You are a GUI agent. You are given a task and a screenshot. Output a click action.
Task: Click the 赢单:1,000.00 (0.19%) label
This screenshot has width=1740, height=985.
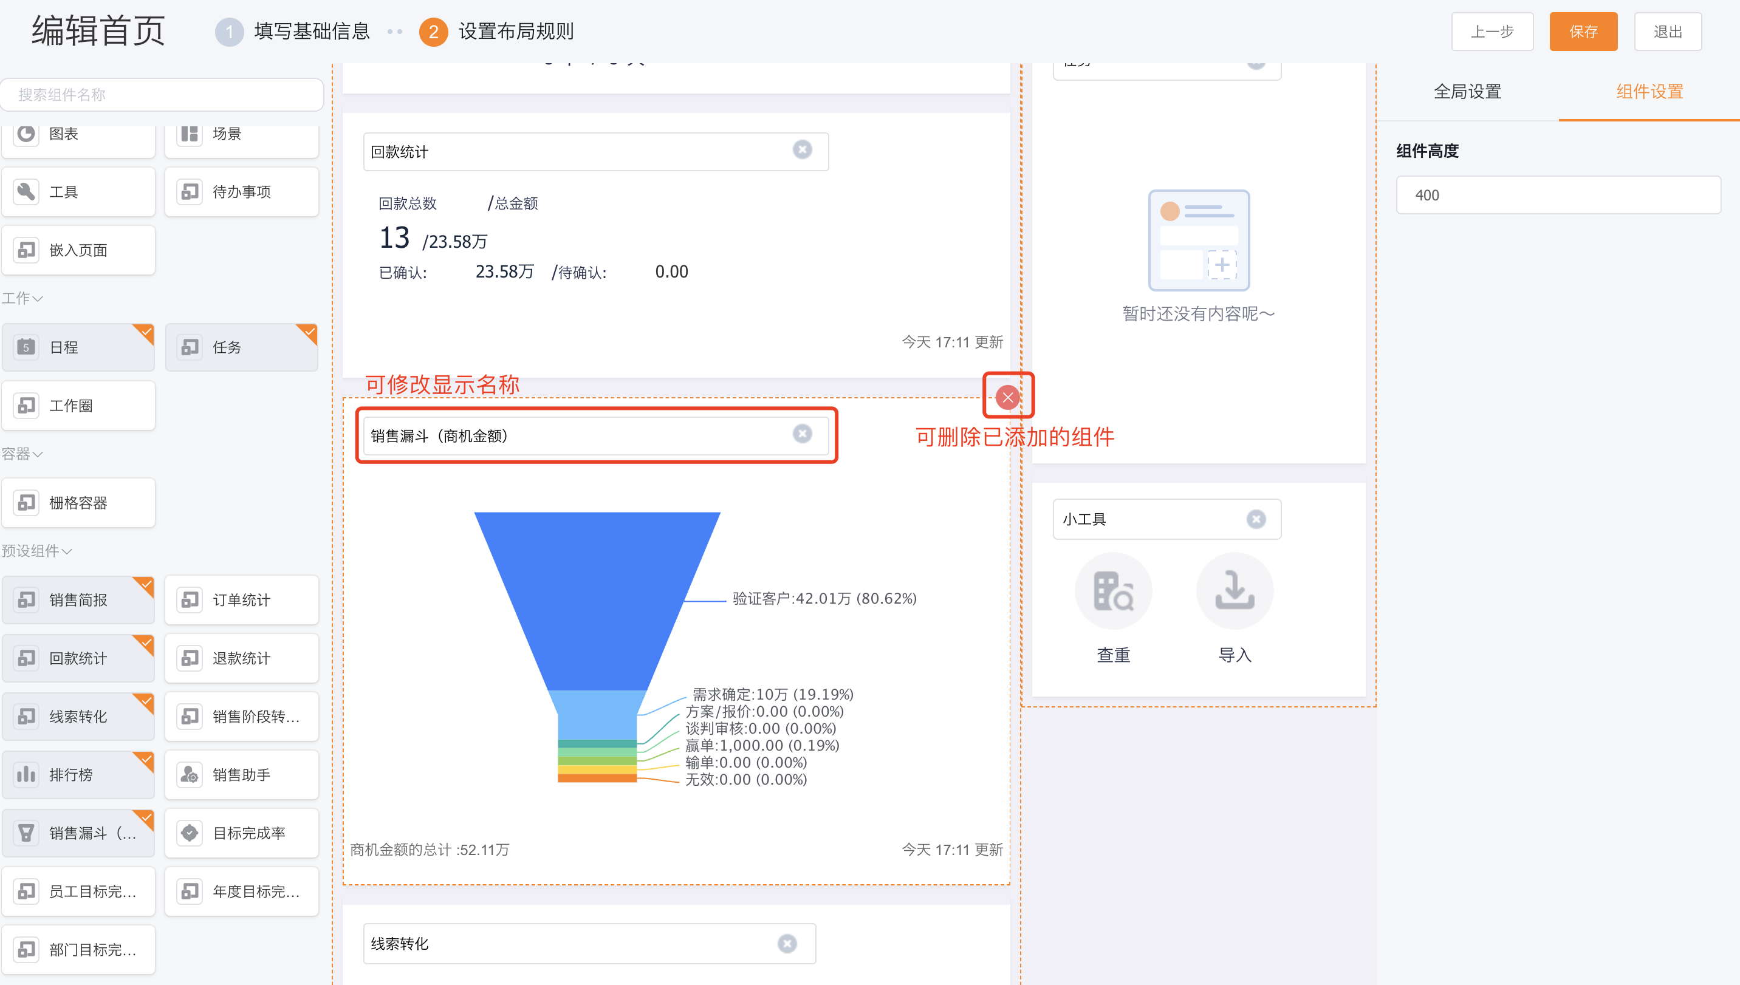coord(762,746)
